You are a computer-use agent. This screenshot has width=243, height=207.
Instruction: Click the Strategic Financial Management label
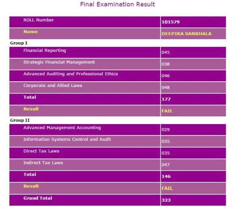[x=59, y=62]
